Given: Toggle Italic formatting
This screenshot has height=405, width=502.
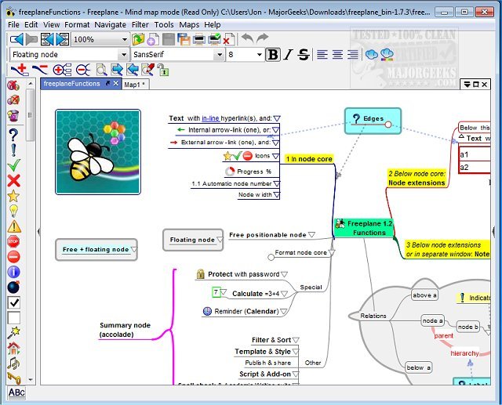Looking at the screenshot, I should pos(289,55).
